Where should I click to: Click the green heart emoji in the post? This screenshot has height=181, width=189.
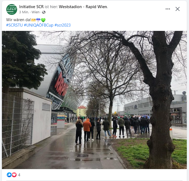43,20
